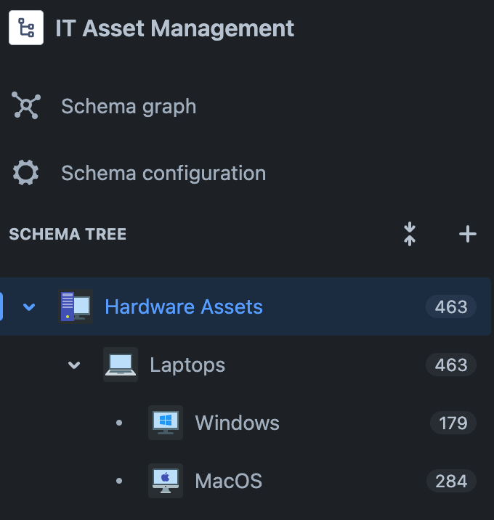Screen dimensions: 494x520
Task: Select Windows object type
Action: coord(238,423)
